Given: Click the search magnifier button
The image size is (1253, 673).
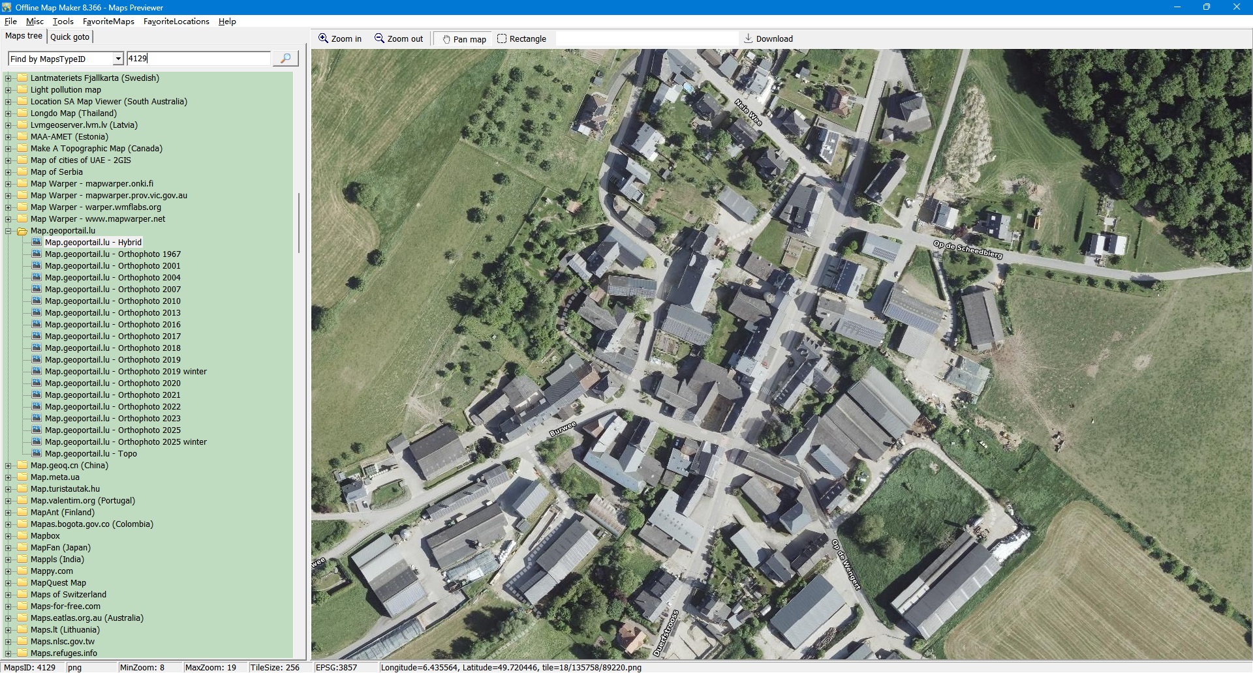Looking at the screenshot, I should point(285,59).
